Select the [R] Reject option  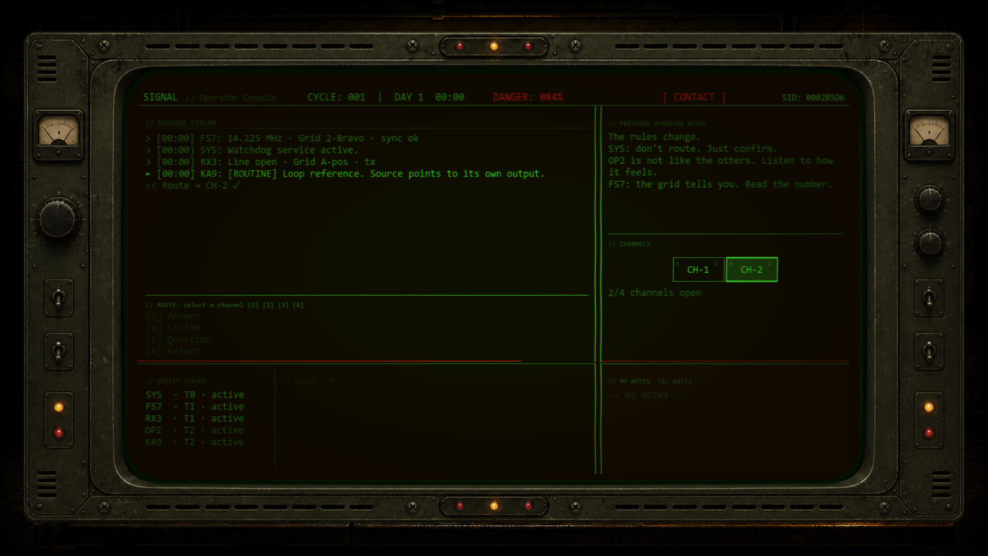pos(173,351)
